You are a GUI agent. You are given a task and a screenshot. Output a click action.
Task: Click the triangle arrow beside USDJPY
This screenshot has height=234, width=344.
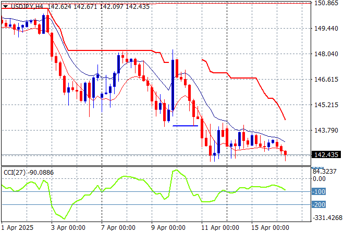click(x=5, y=7)
